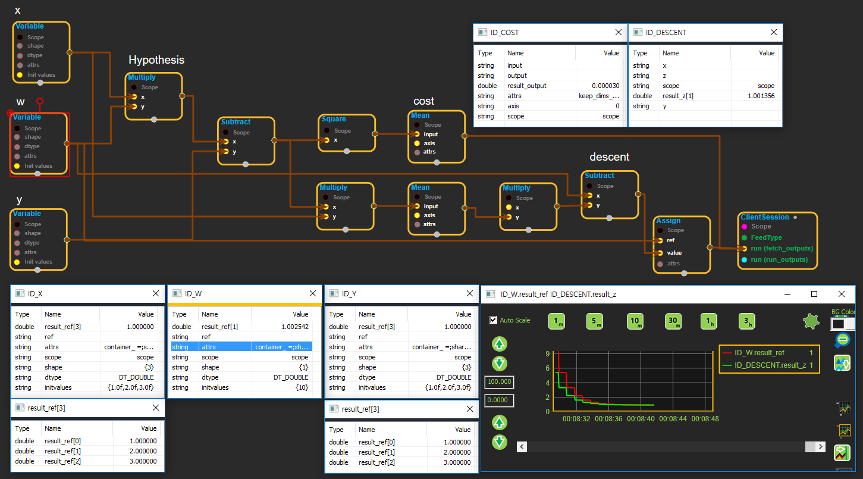Toggle the Auto Scale checkbox

(x=493, y=320)
